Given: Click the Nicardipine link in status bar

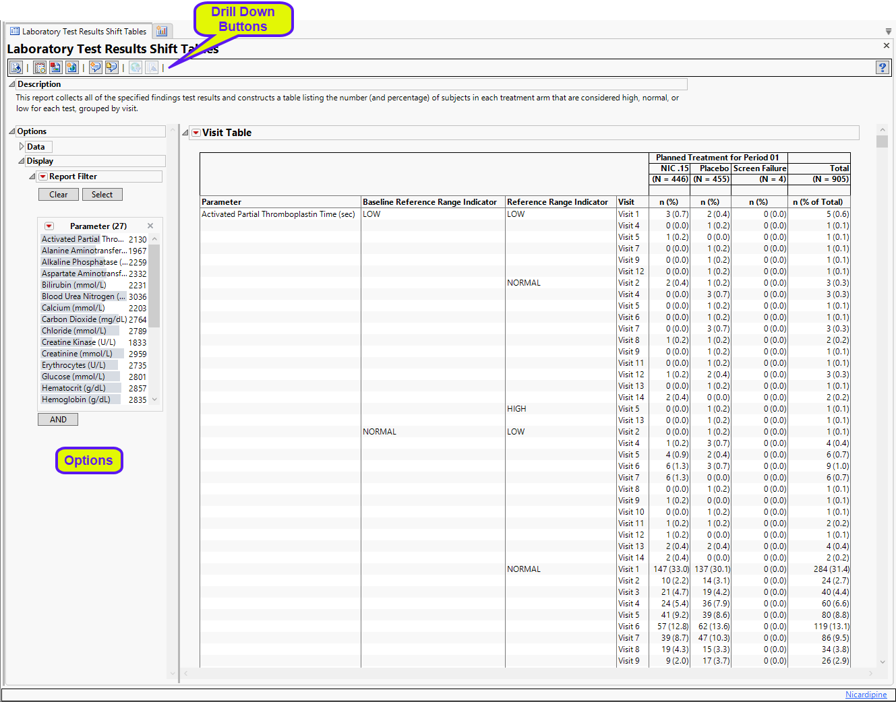Looking at the screenshot, I should [866, 695].
